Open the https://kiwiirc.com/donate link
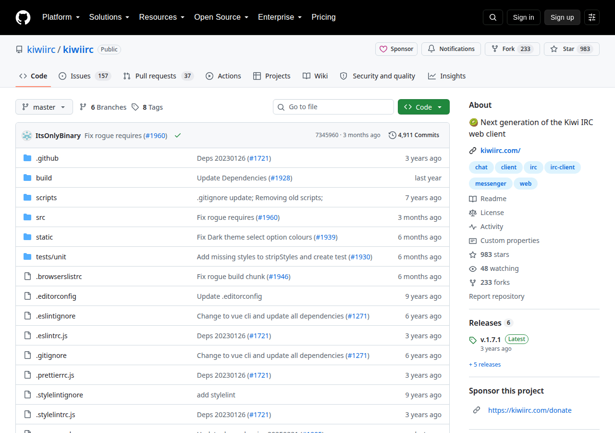615x433 pixels. click(530, 410)
